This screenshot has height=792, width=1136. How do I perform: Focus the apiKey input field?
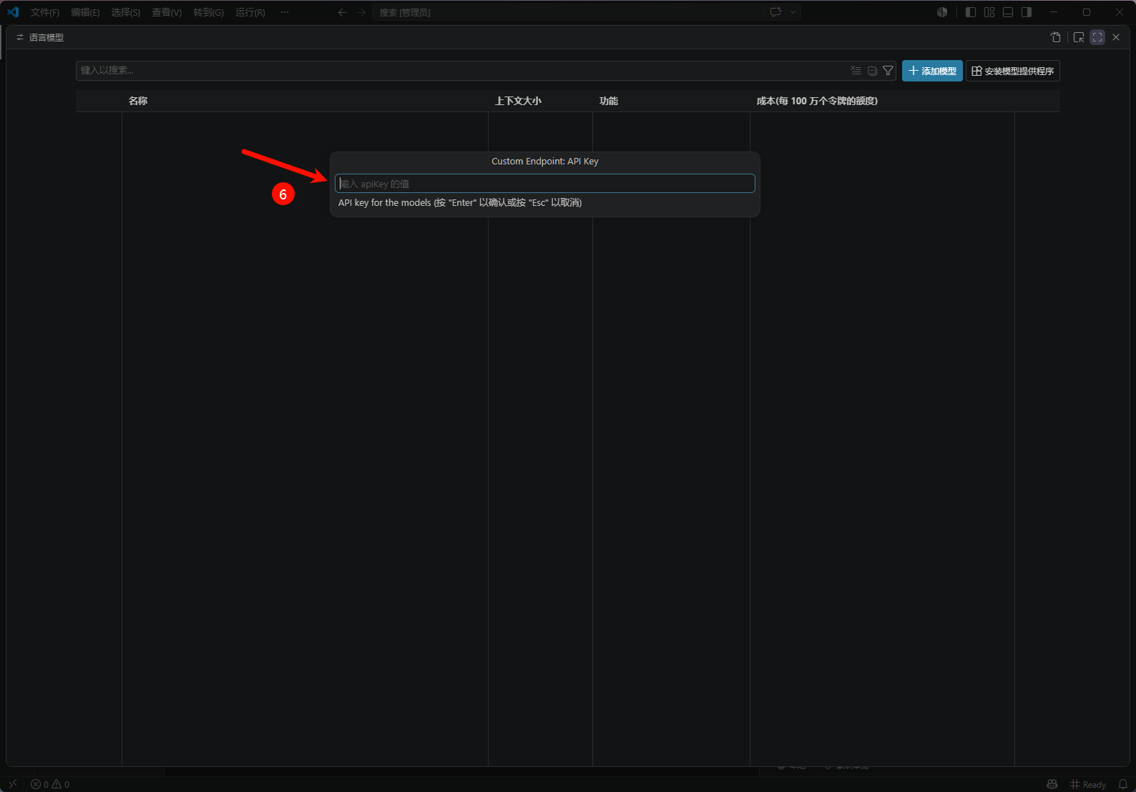click(545, 184)
